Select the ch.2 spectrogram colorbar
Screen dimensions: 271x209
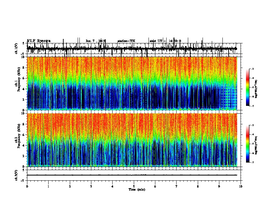[x=248, y=144]
